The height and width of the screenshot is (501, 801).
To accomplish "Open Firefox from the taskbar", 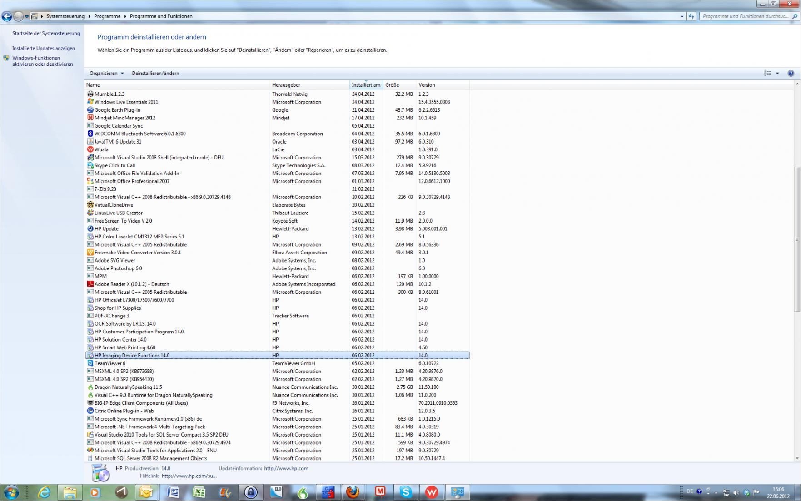I will pyautogui.click(x=353, y=492).
